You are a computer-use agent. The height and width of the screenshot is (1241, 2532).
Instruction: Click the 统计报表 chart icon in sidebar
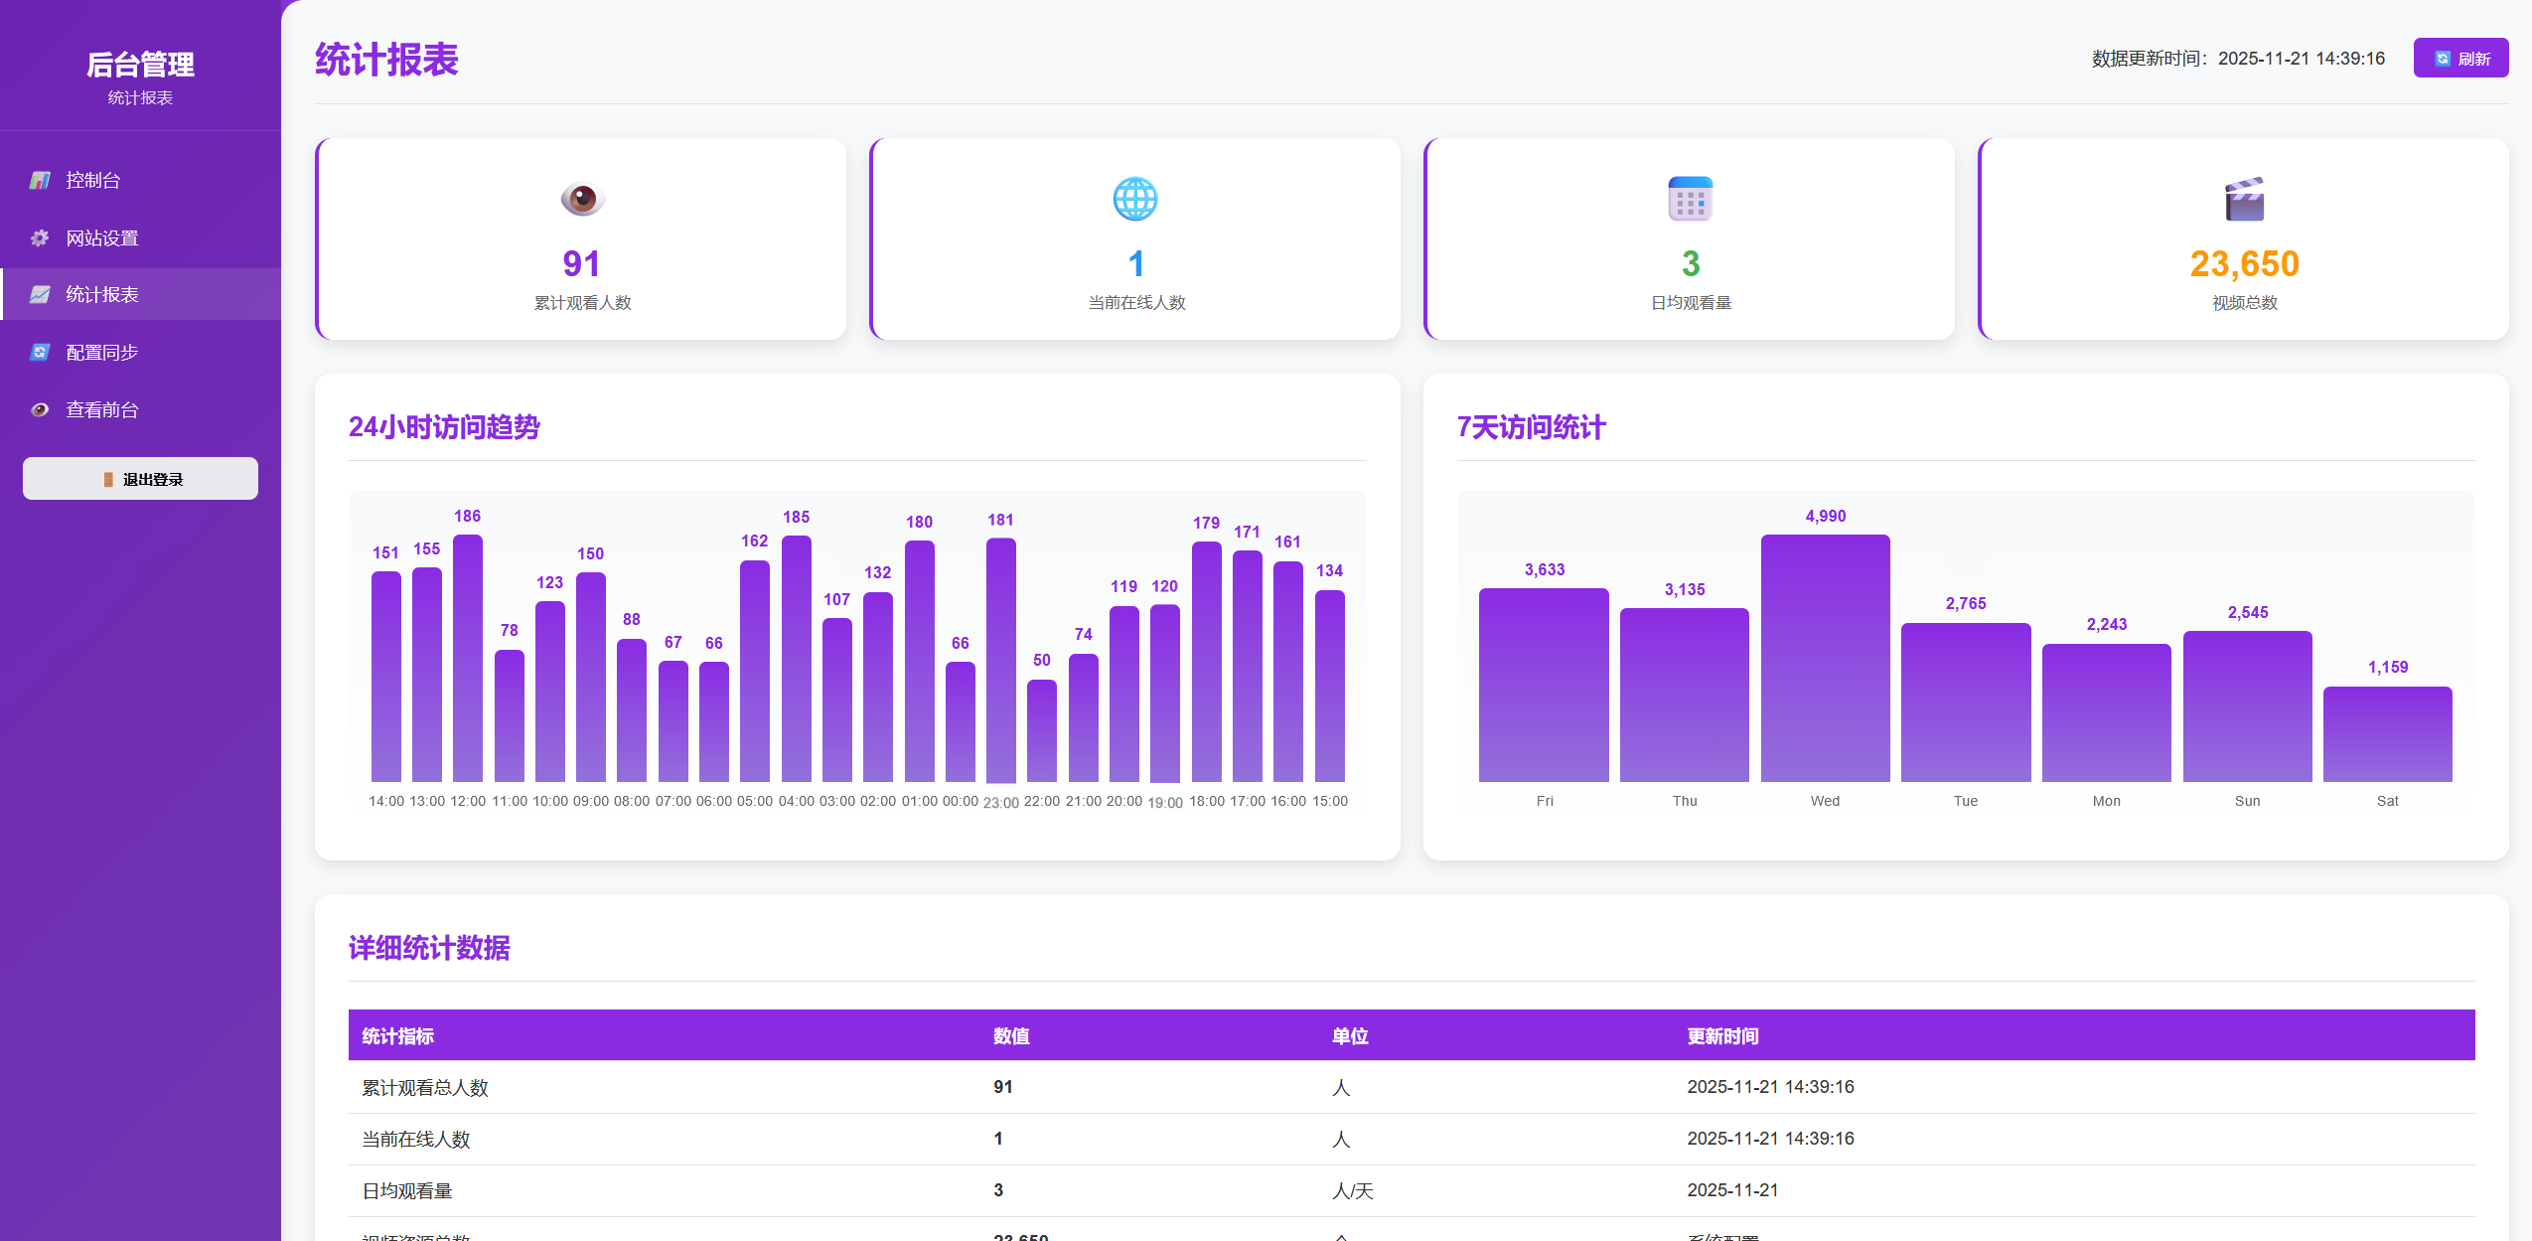tap(40, 294)
